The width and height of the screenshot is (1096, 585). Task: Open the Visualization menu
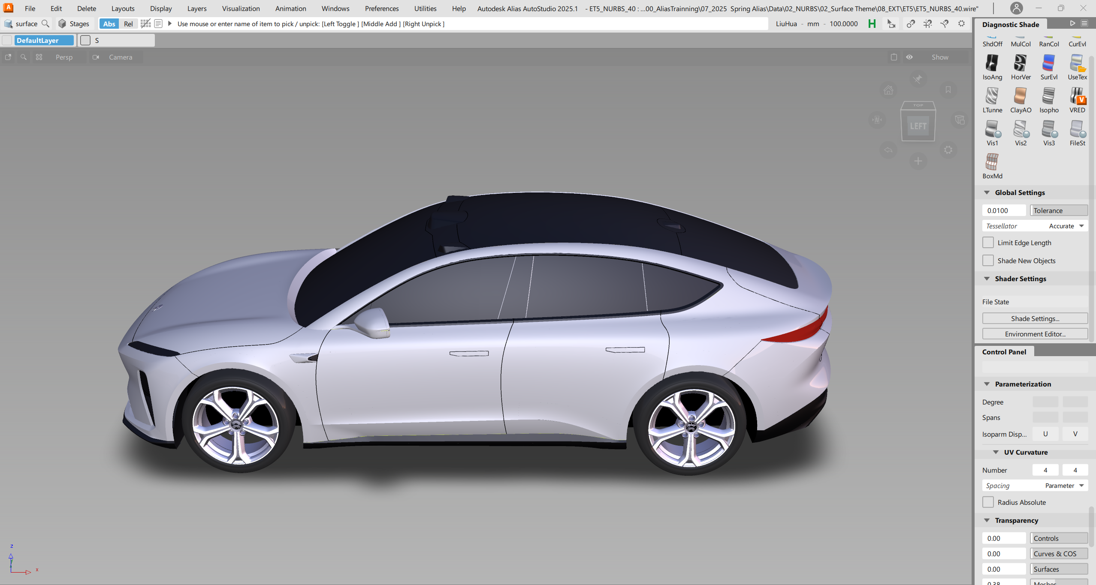pyautogui.click(x=241, y=9)
